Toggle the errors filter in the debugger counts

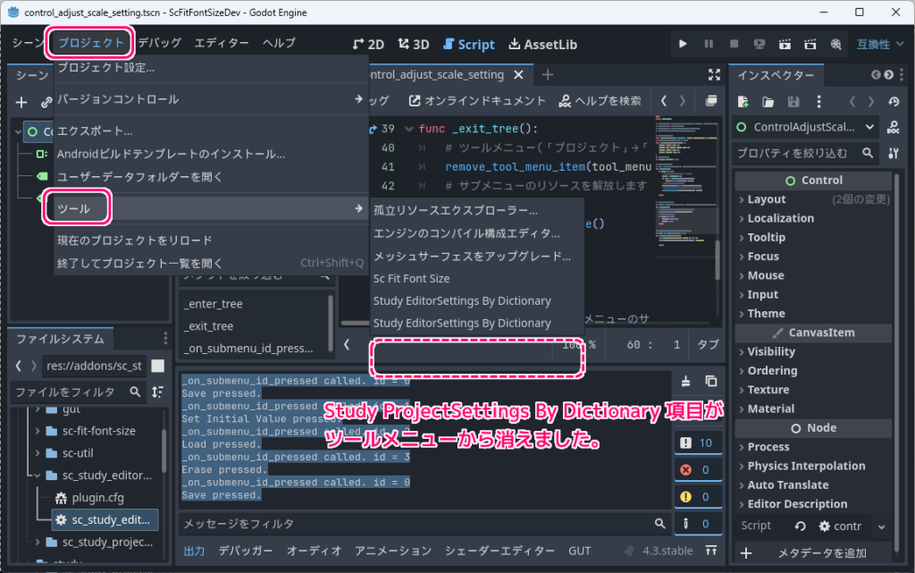point(685,468)
